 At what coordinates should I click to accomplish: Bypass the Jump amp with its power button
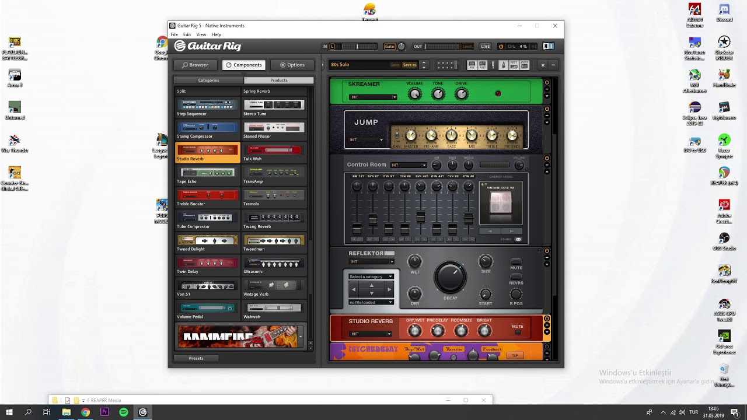coord(547,108)
